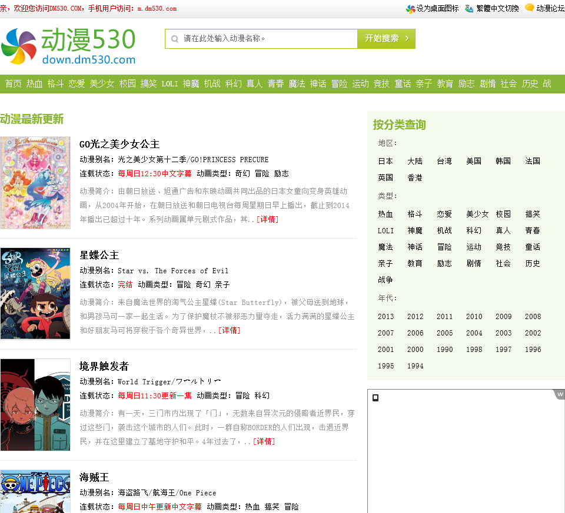This screenshot has height=513, width=565.
Task: Click 详情 link for GO光之美少女公主
Action: (267, 219)
